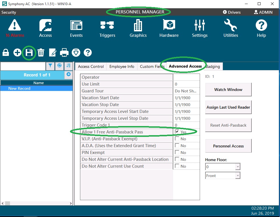Click the sort order icon
Screen dimensions: 280x217
point(68,66)
